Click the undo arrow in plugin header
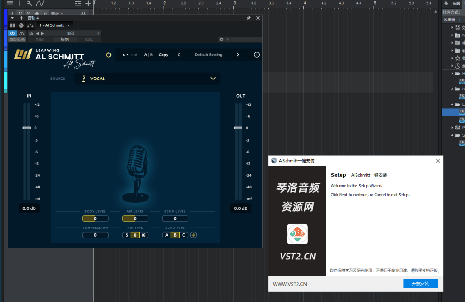This screenshot has width=465, height=302. [x=125, y=55]
